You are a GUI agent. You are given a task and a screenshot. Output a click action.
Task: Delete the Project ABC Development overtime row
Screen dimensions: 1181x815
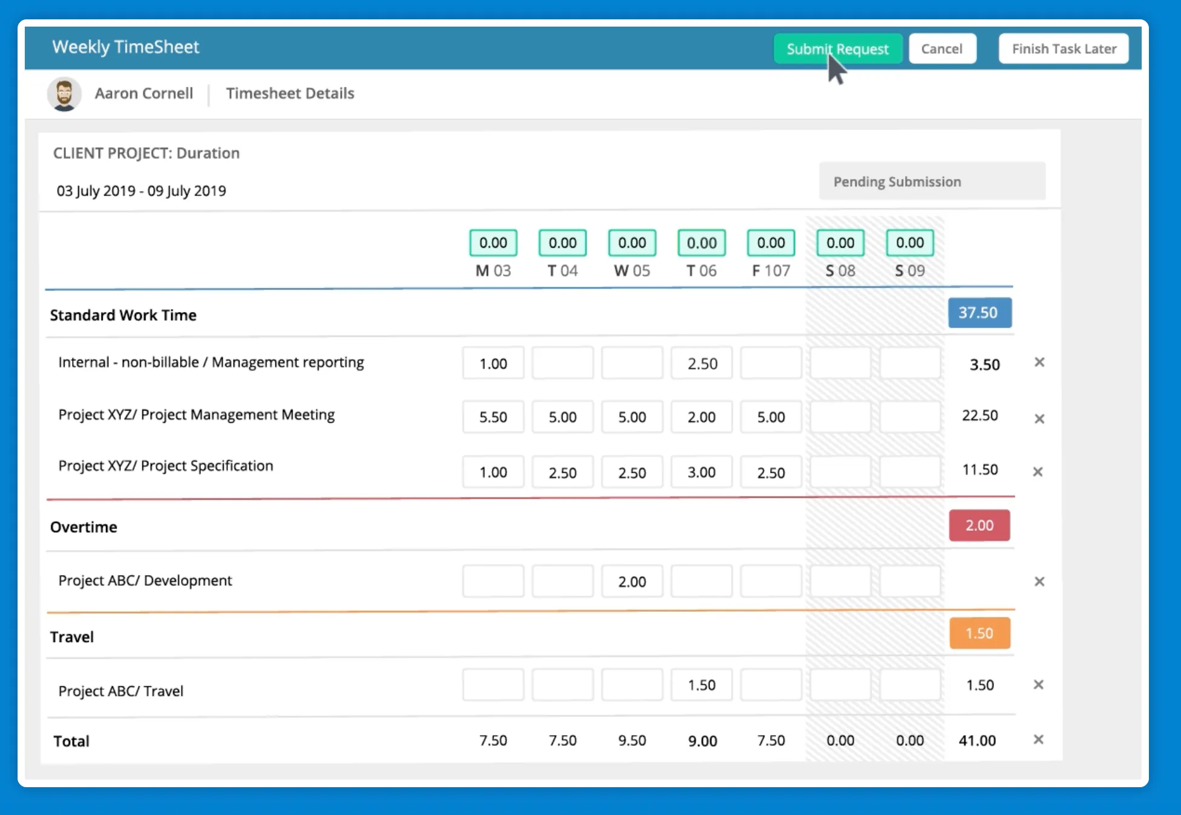(x=1039, y=582)
